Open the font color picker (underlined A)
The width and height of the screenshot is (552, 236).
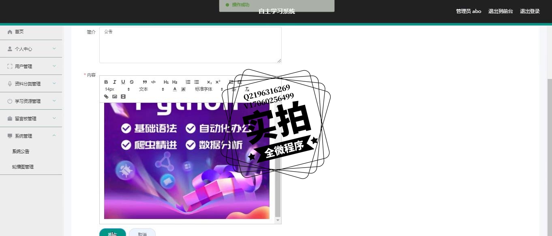(x=175, y=89)
